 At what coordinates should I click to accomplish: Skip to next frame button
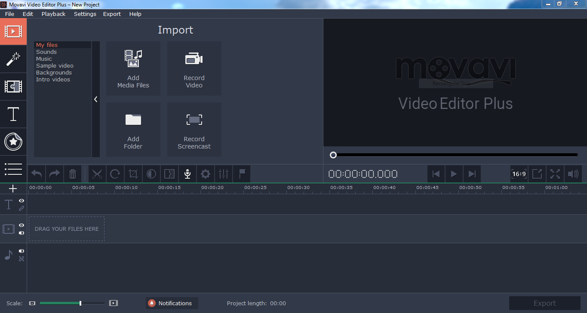tap(472, 174)
